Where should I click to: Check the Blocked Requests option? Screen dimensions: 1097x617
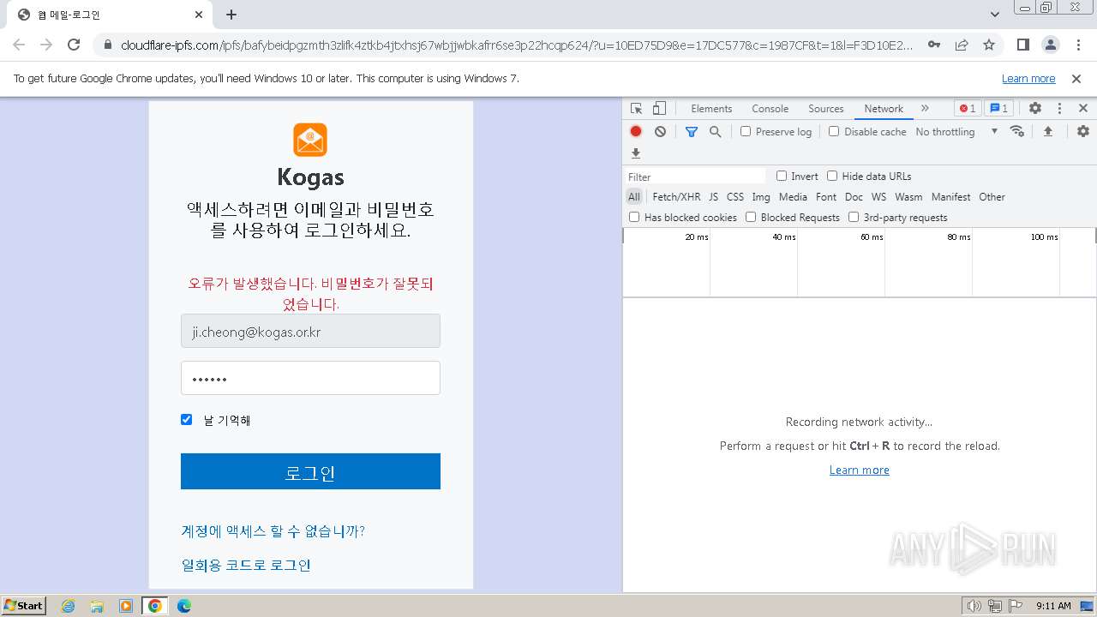point(751,217)
